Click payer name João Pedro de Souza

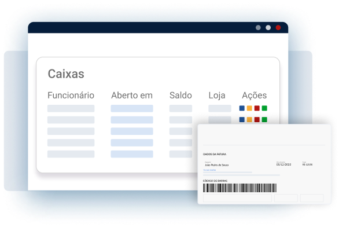click(x=216, y=165)
